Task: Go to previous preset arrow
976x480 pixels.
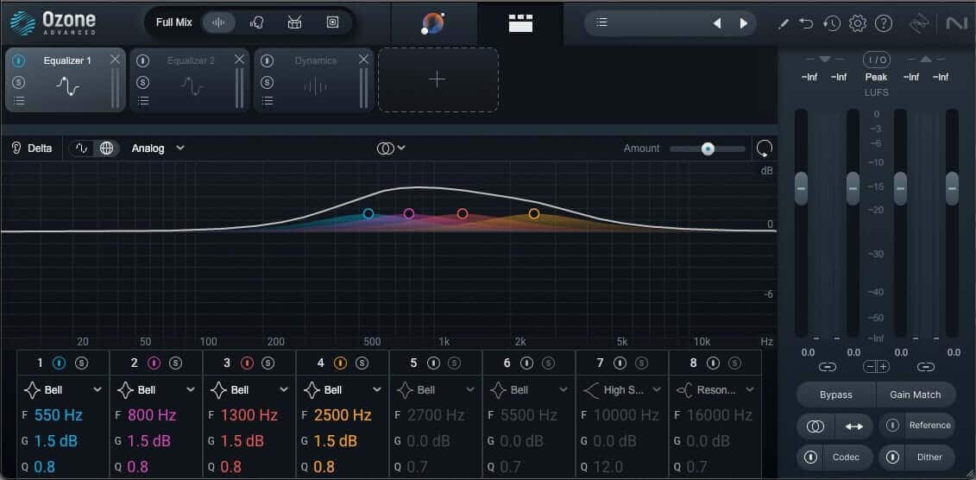Action: [717, 23]
